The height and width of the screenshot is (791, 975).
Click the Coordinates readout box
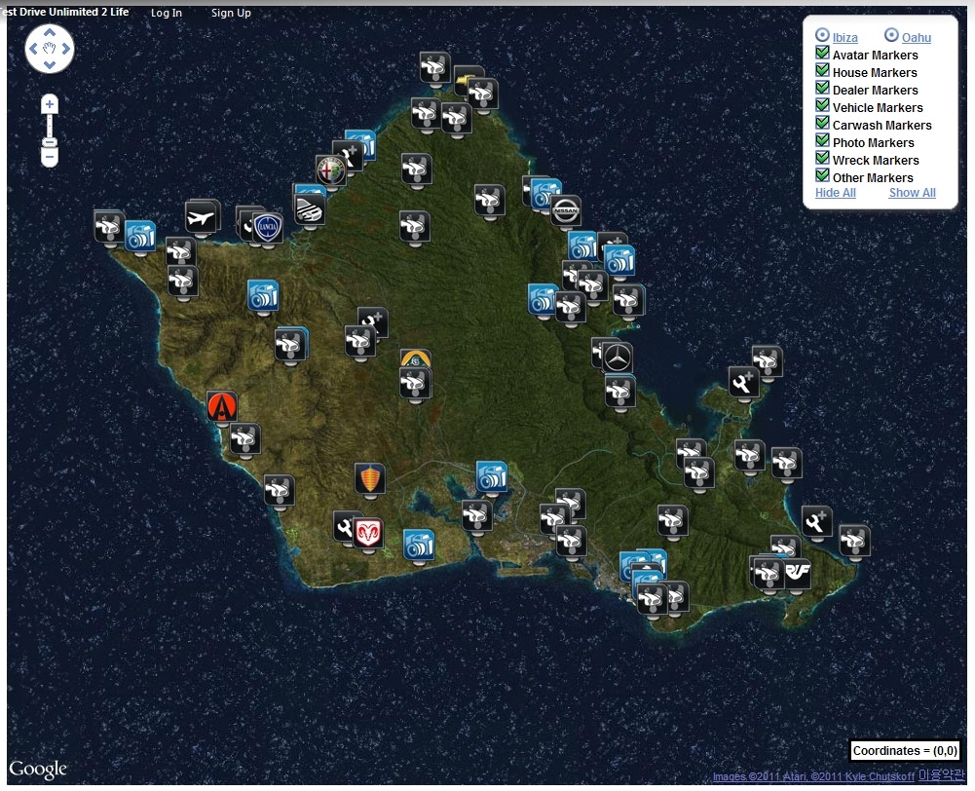(905, 751)
